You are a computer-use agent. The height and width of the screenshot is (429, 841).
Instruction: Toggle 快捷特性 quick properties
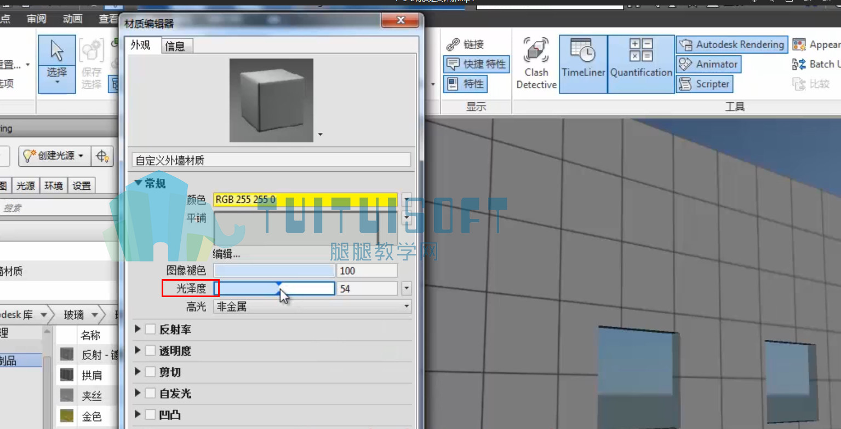[x=476, y=64]
